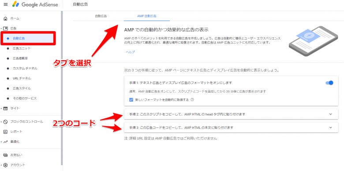Screen dimensions: 344x171
Task: Click the ブロックのコントロール block icon
Action: (6, 122)
